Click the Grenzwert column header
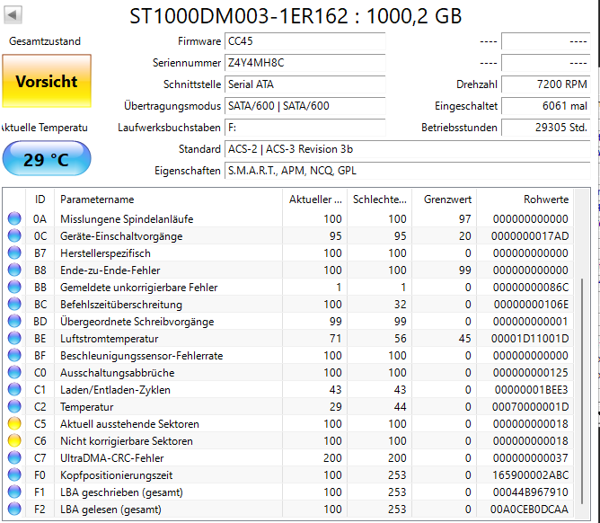600x523 pixels. click(x=445, y=199)
